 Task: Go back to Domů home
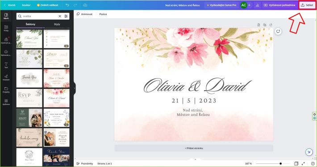click(10, 5)
